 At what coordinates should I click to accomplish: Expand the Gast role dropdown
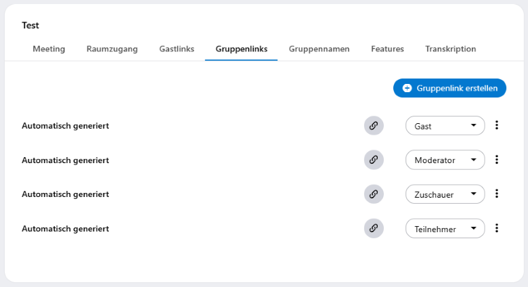pos(445,126)
